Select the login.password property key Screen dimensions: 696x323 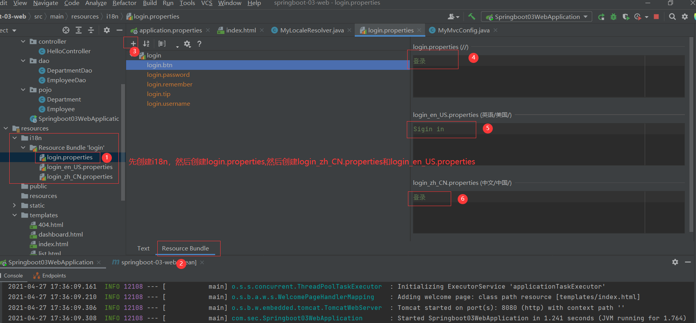click(168, 74)
